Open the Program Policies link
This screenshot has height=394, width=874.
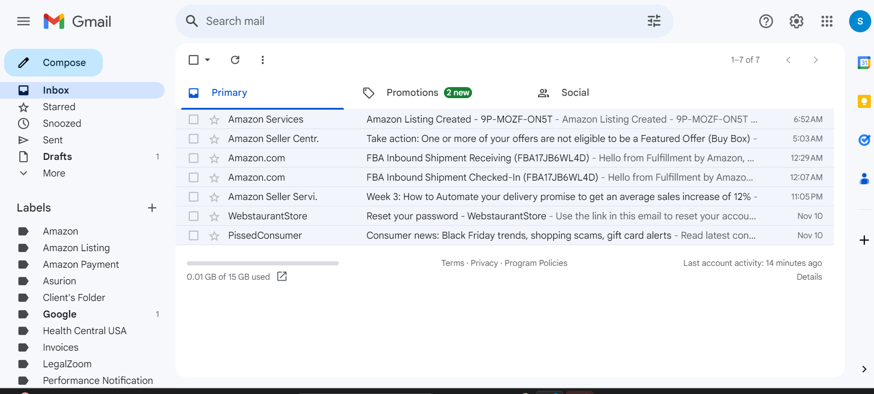coord(536,263)
